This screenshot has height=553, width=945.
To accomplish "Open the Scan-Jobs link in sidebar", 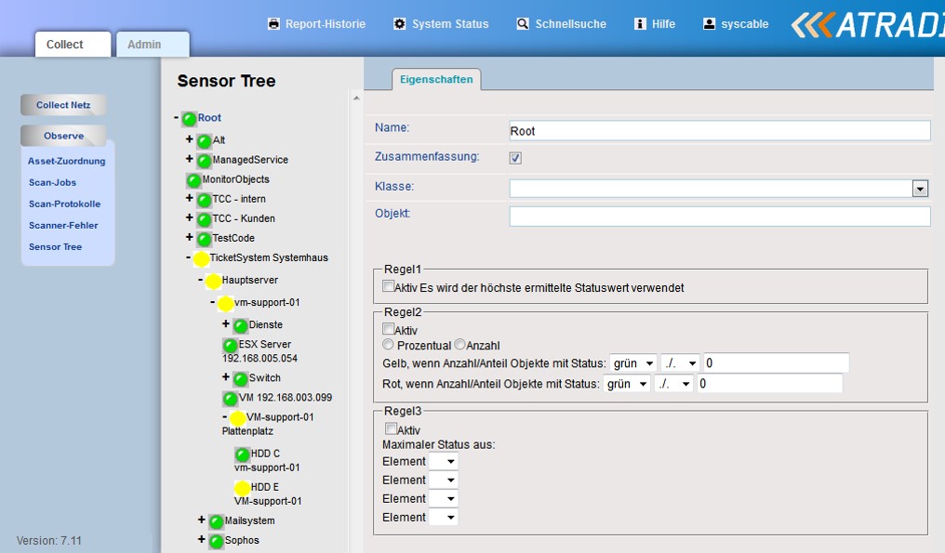I will tap(52, 182).
